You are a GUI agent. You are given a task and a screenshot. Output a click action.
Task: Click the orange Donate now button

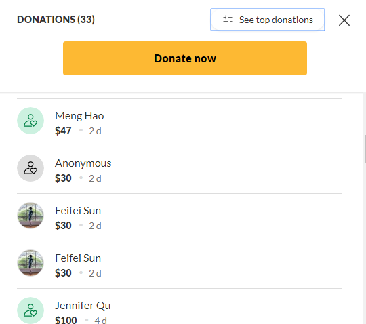click(185, 58)
